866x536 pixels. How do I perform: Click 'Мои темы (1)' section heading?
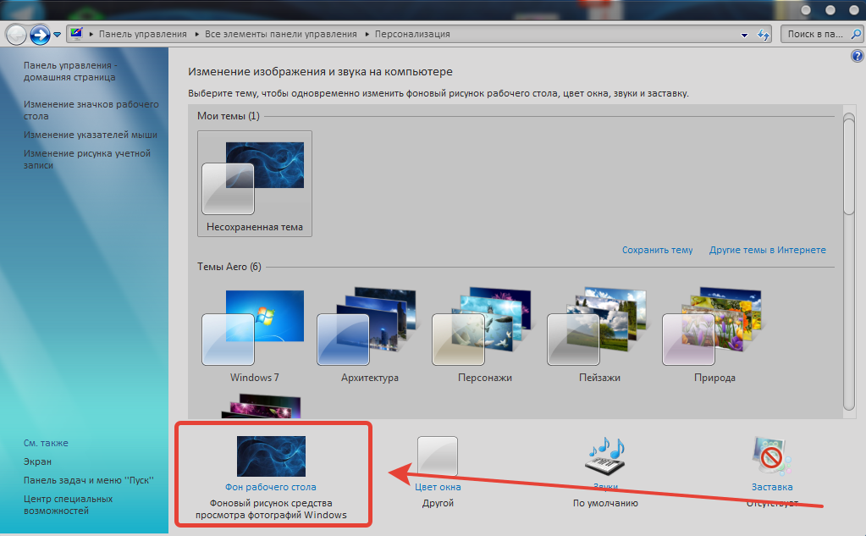228,116
